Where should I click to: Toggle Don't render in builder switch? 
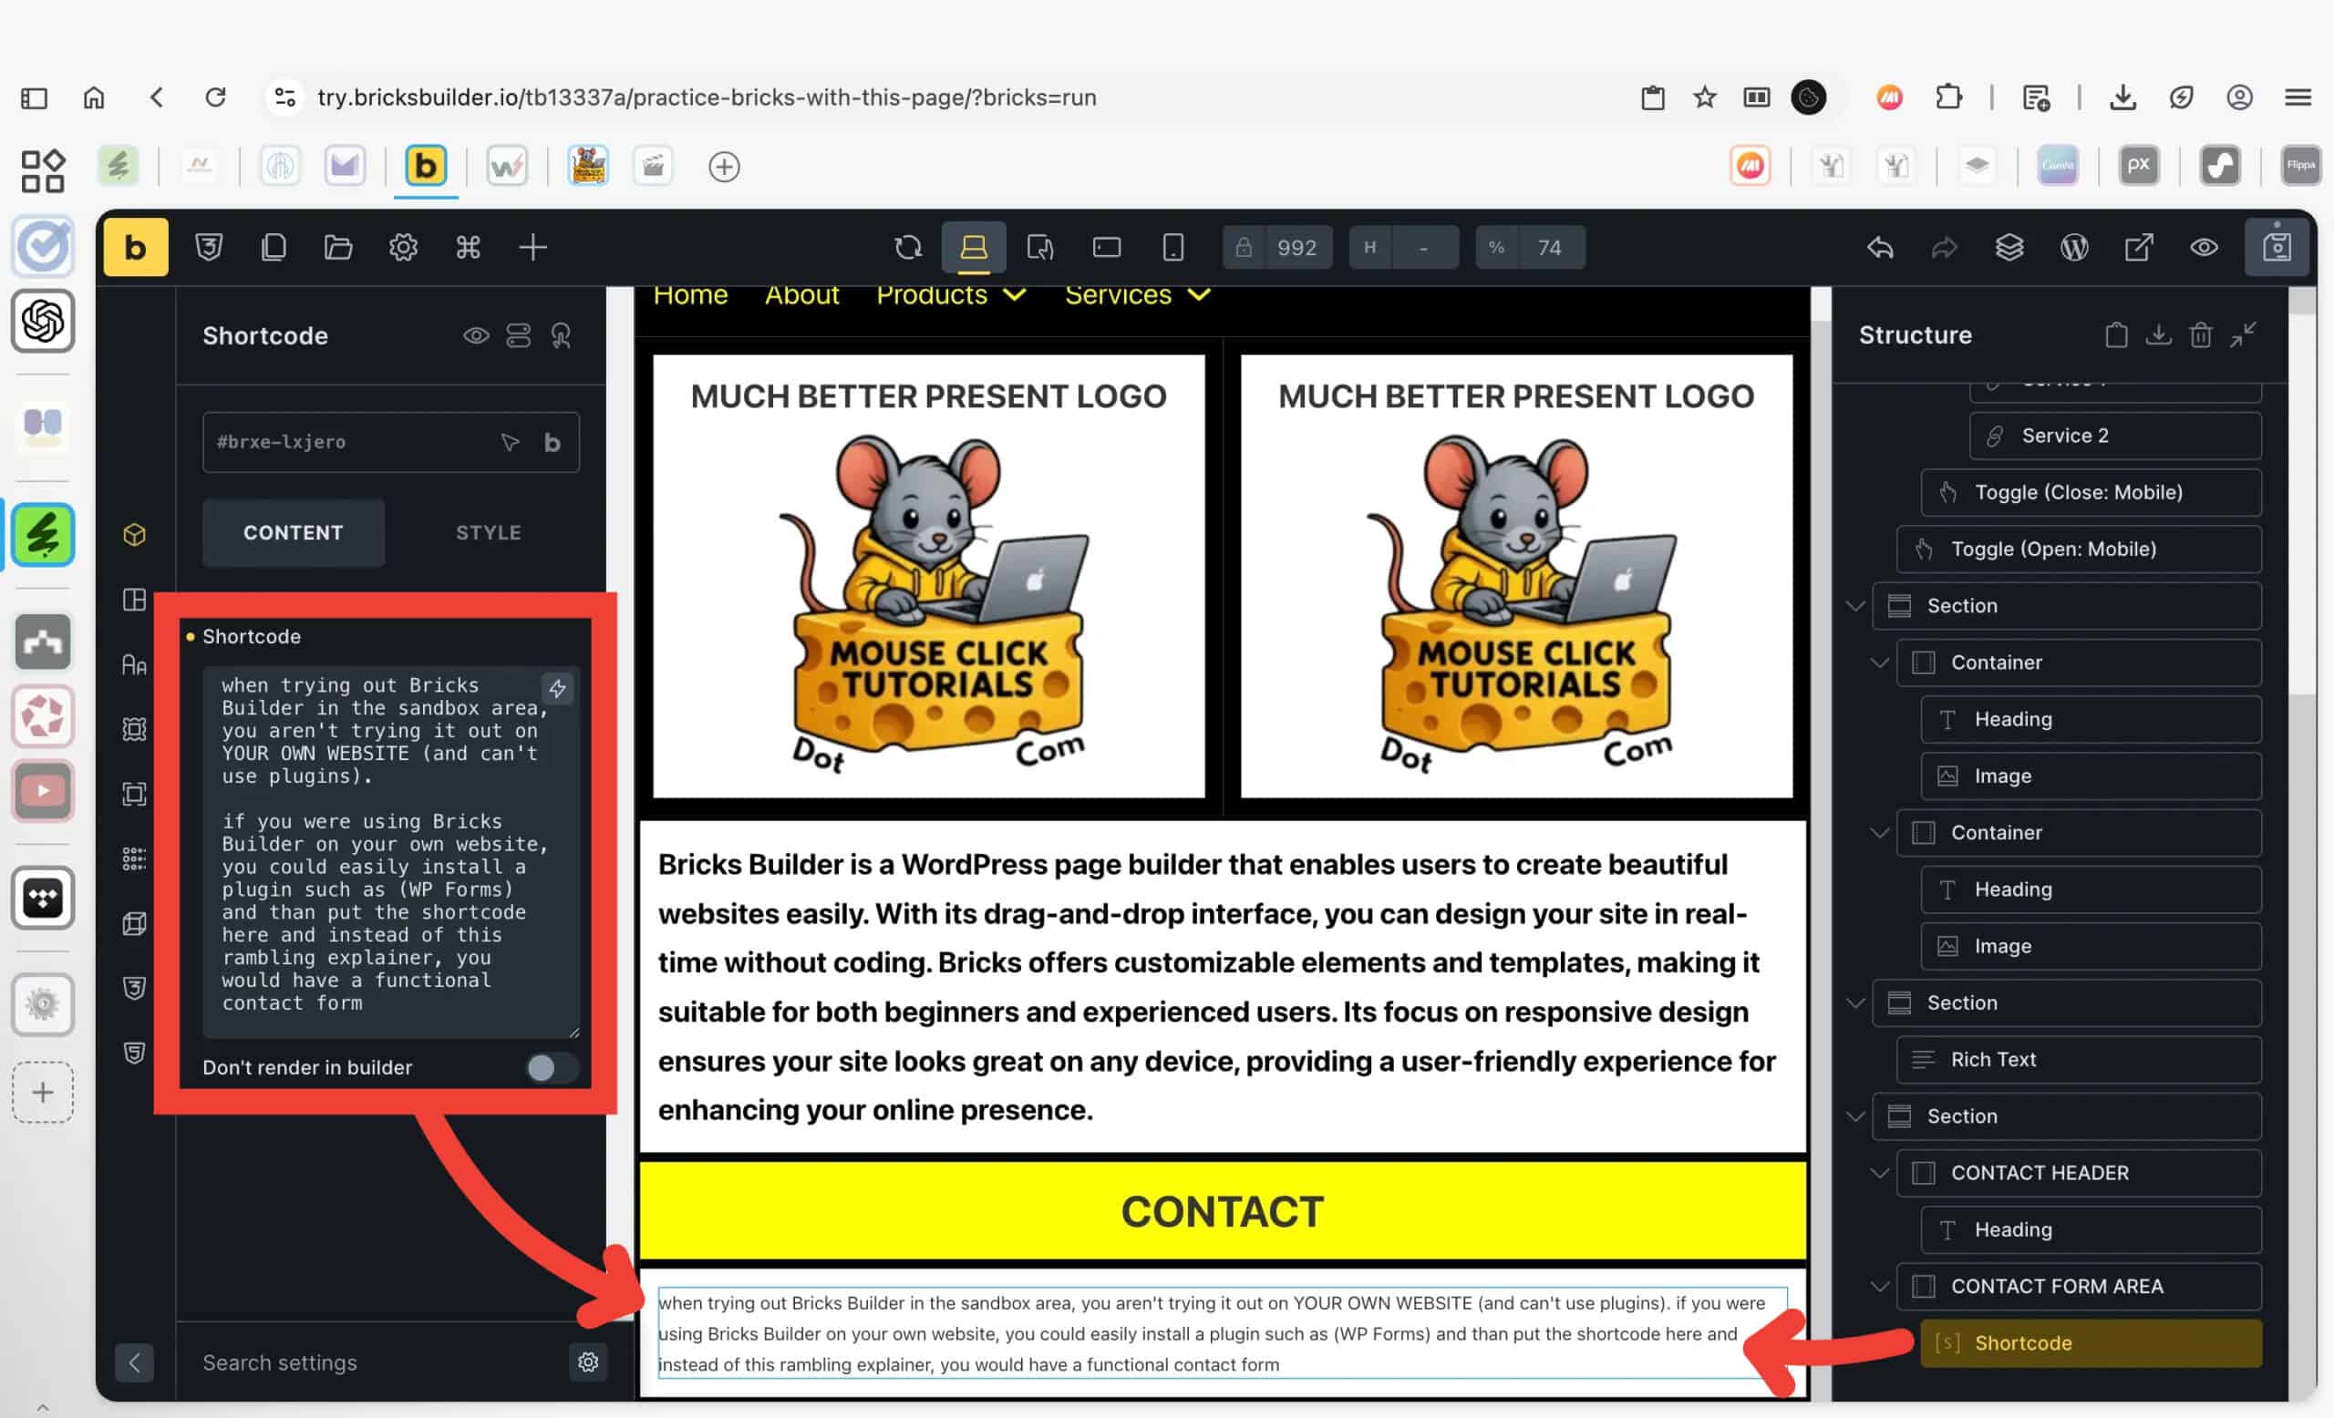click(x=552, y=1068)
